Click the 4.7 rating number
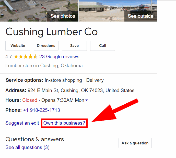The height and width of the screenshot is (158, 176). pyautogui.click(x=9, y=57)
